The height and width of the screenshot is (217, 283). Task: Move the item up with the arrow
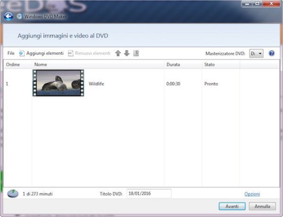pos(118,53)
